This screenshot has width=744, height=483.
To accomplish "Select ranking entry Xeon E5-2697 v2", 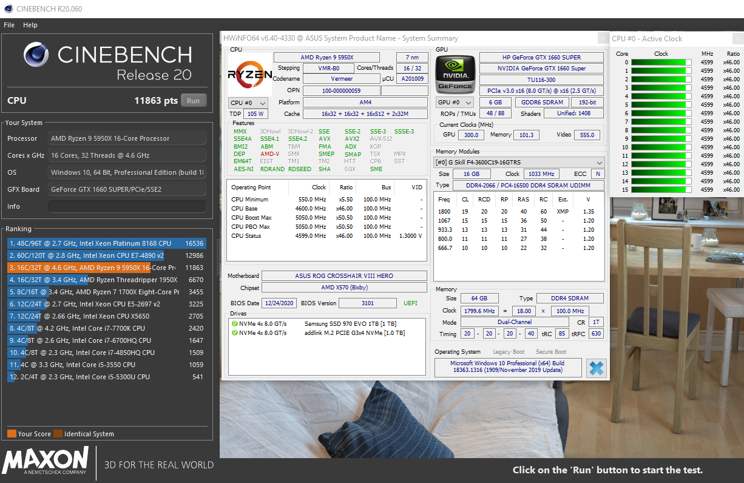I will pos(107,304).
